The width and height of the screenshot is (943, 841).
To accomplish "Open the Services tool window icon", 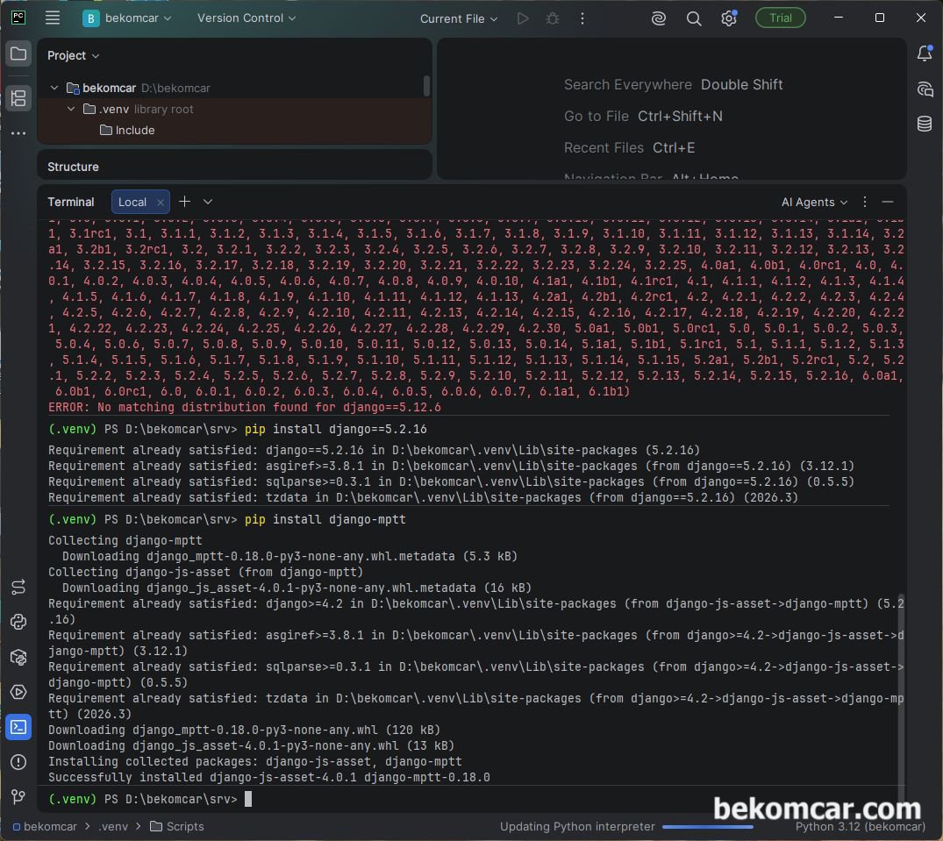I will 18,692.
